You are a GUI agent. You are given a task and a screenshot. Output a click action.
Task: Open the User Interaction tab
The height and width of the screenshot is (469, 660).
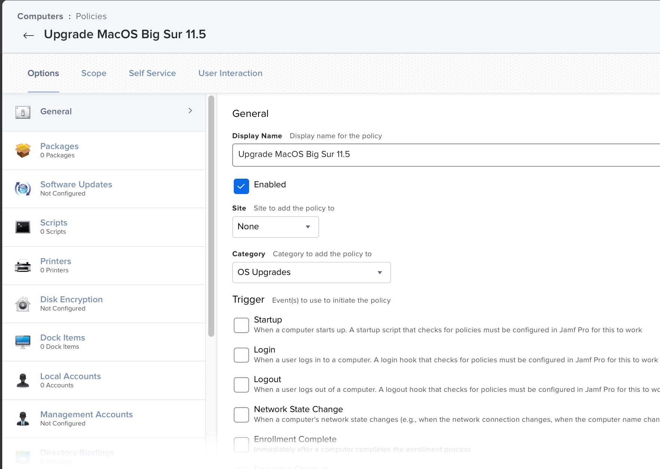(230, 73)
